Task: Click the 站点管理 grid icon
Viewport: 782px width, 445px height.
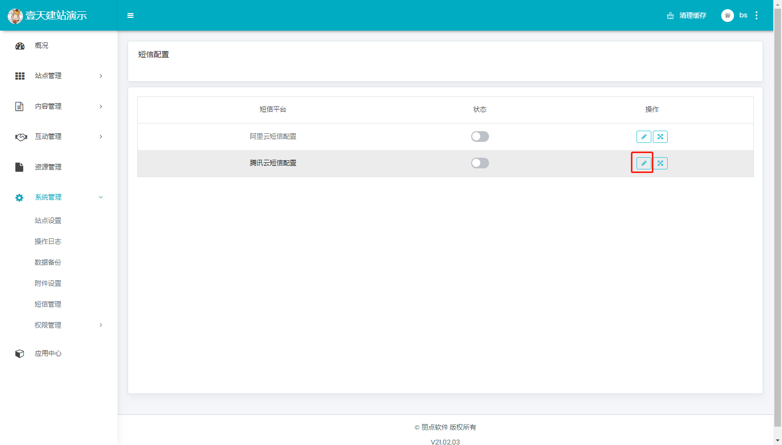Action: (x=20, y=76)
